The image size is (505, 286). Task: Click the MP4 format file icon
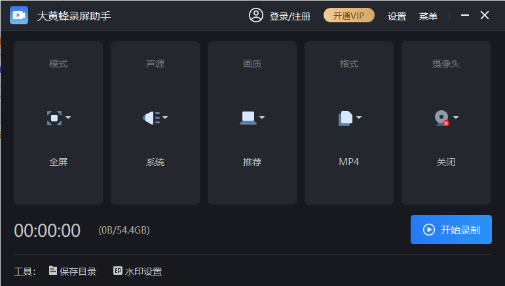[345, 118]
